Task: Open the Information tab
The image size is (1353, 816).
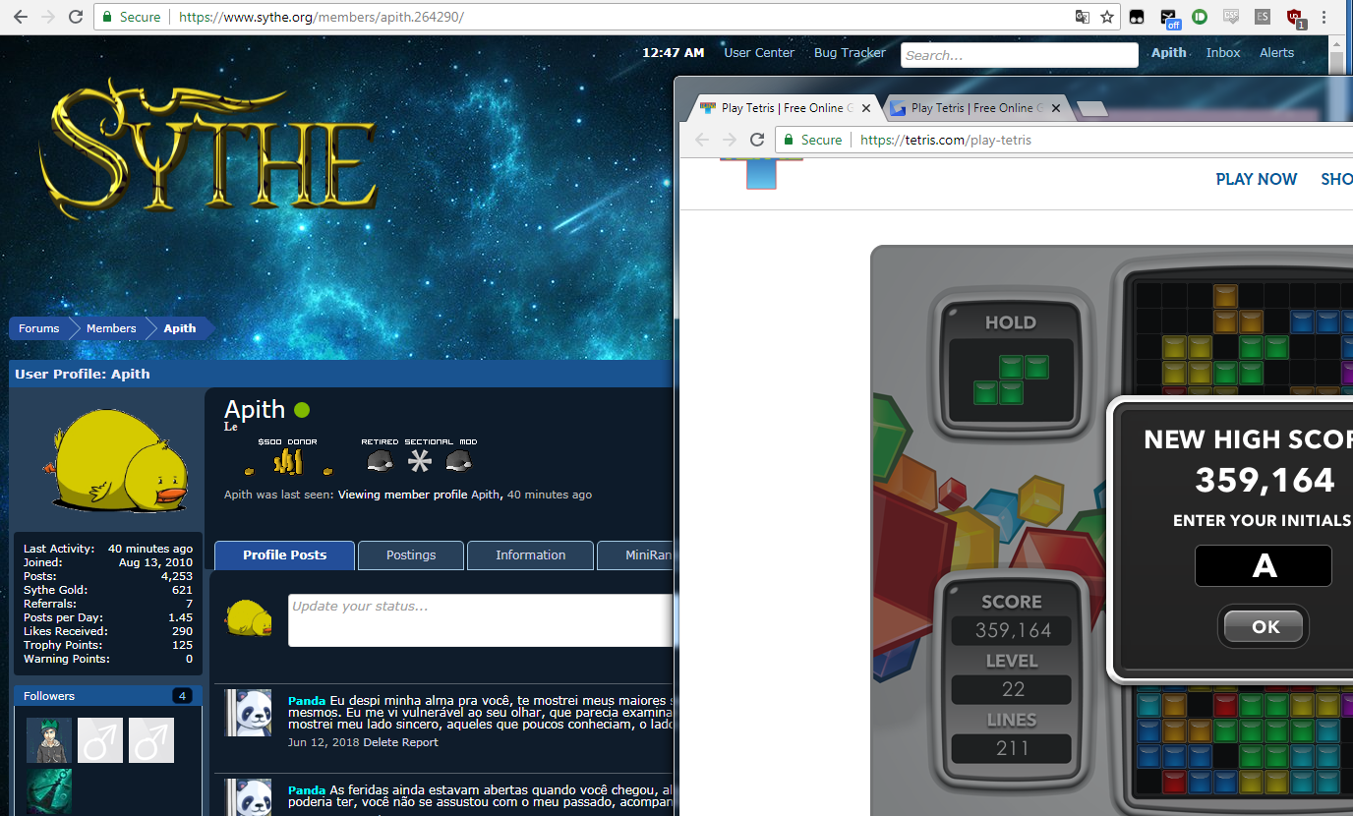Action: pyautogui.click(x=531, y=555)
